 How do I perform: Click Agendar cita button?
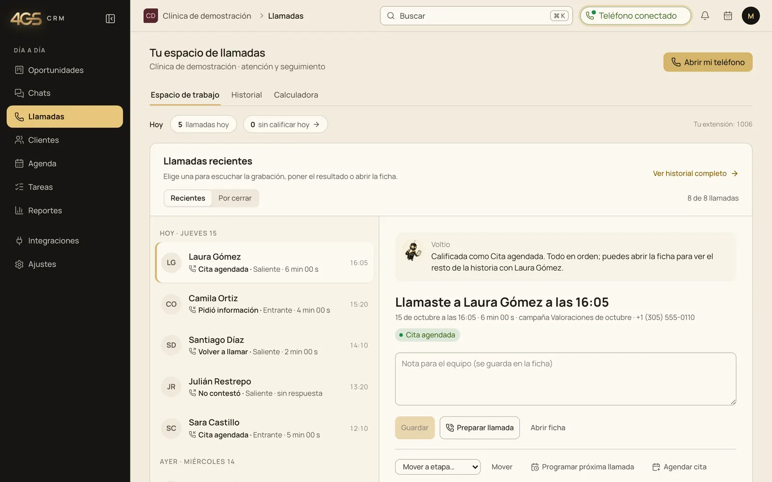click(679, 467)
